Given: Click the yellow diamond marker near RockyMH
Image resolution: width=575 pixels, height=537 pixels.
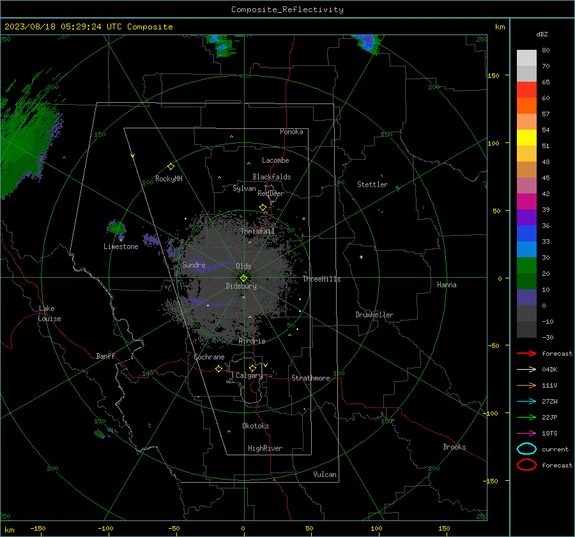Looking at the screenshot, I should [171, 167].
